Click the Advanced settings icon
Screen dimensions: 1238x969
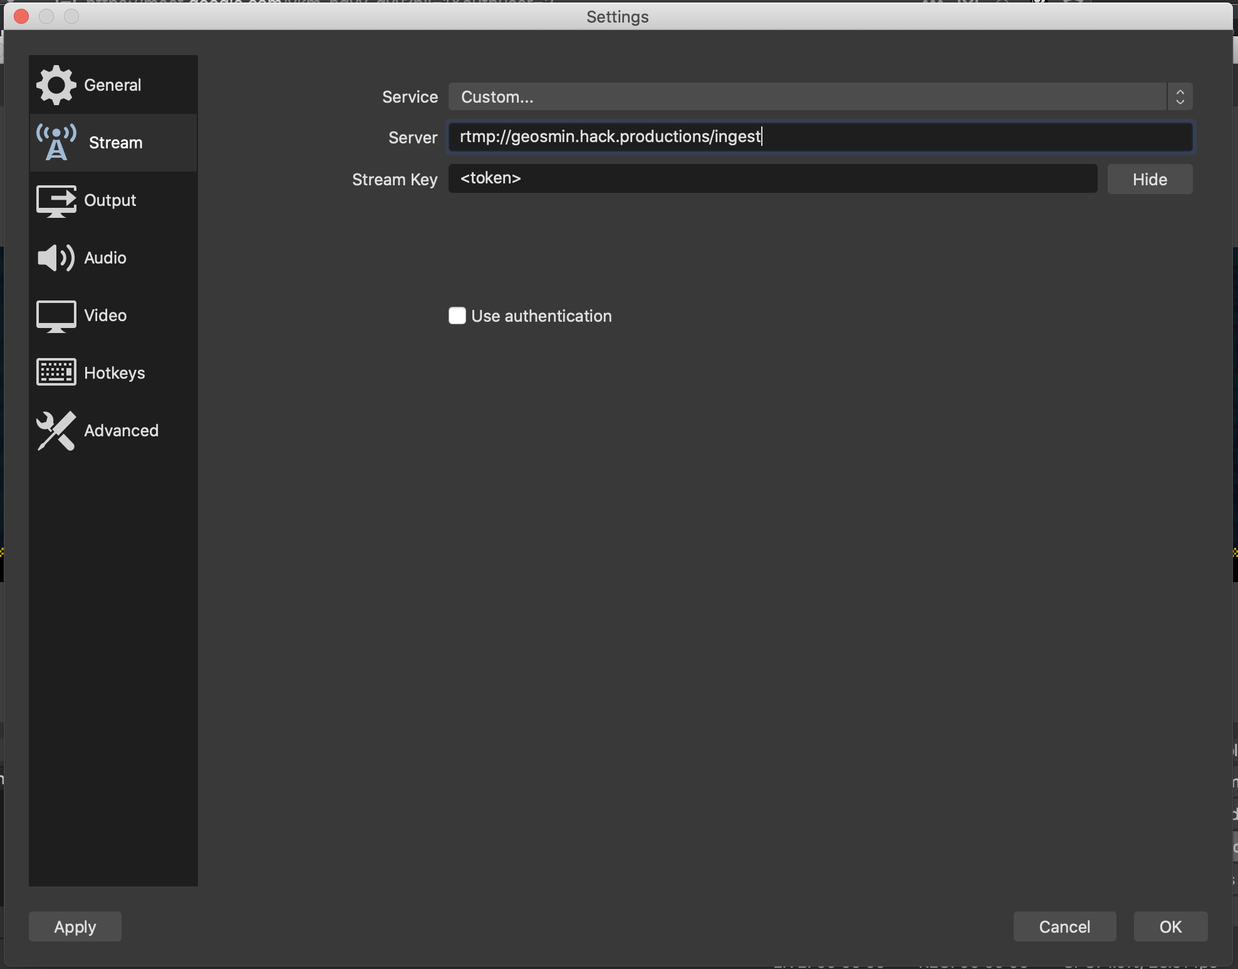click(55, 430)
